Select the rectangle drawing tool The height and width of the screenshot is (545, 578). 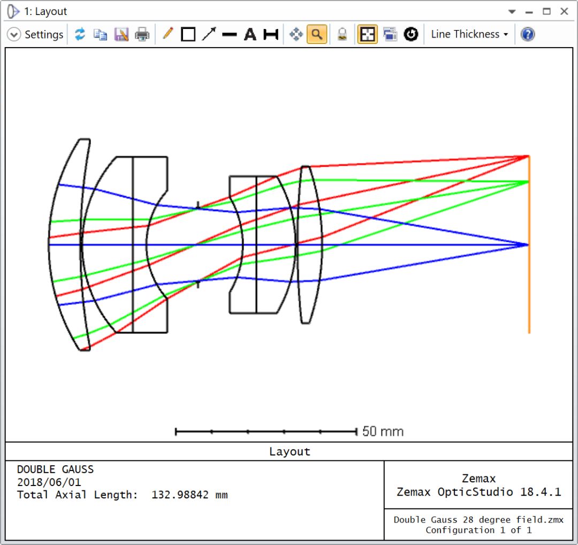click(x=188, y=34)
